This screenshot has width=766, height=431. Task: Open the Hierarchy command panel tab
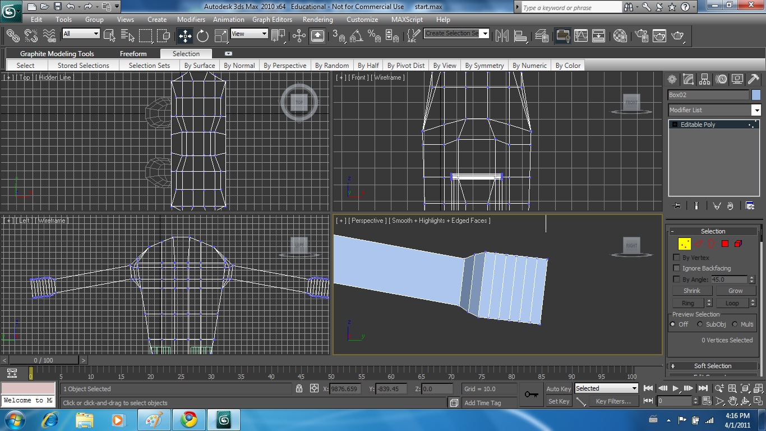point(705,79)
